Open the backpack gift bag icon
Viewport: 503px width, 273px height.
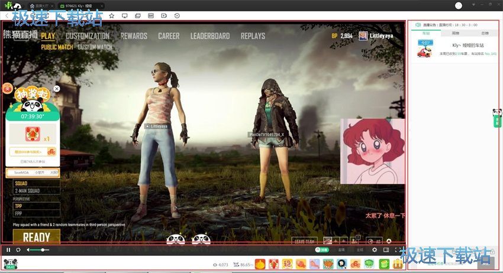pyautogui.click(x=398, y=264)
